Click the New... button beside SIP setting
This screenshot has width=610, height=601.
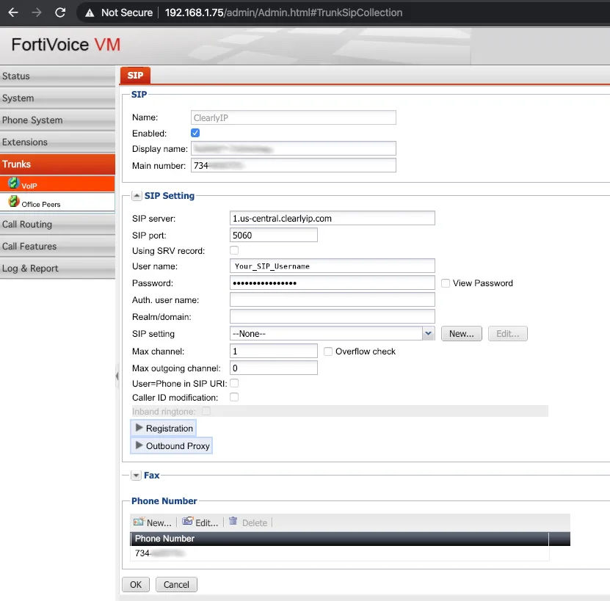coord(462,333)
